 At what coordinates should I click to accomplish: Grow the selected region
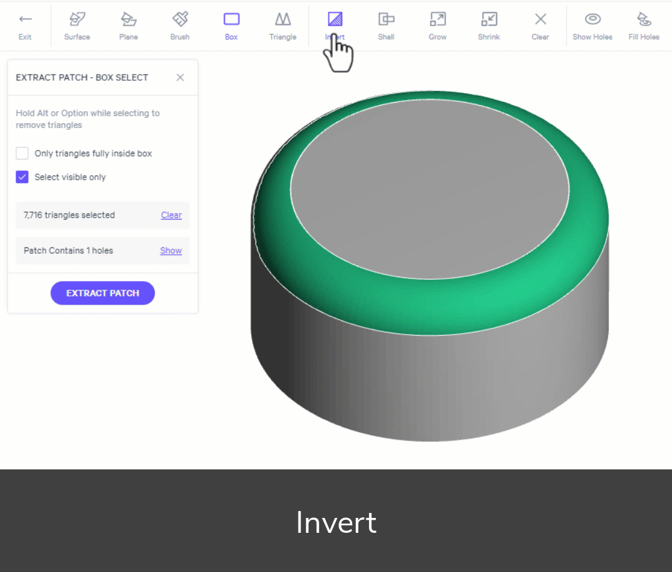[x=437, y=26]
